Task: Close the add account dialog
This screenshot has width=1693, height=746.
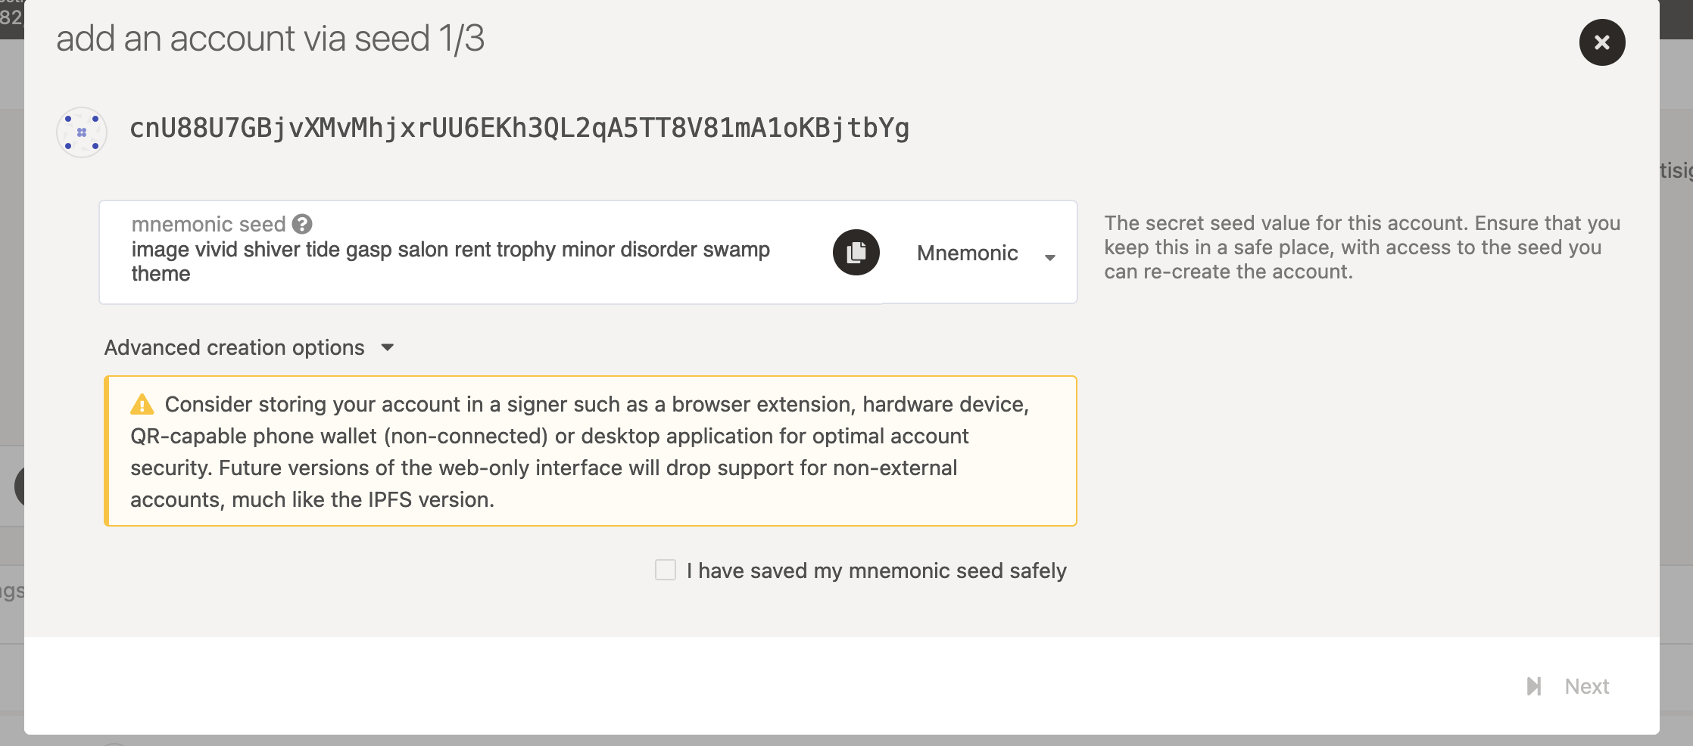Action: (1601, 42)
